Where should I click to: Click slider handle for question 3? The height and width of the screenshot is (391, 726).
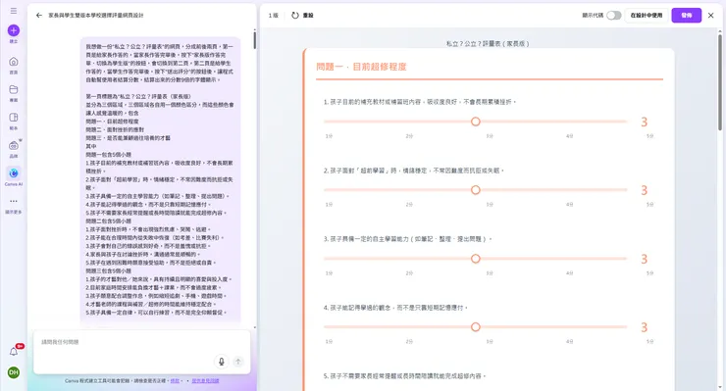tap(476, 259)
